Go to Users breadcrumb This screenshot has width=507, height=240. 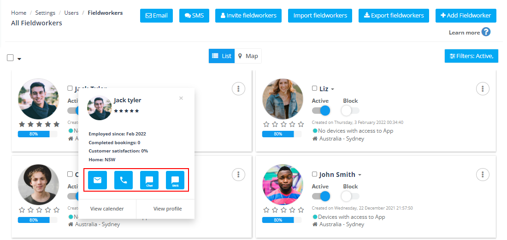[x=71, y=13]
